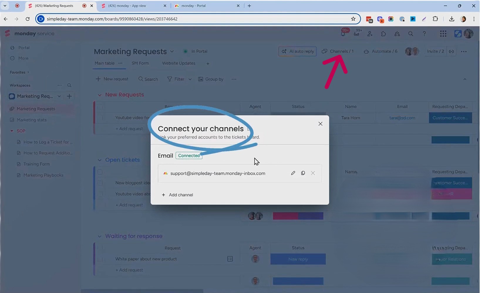480x293 pixels.
Task: Copy the support email address using the copy icon
Action: coord(303,173)
